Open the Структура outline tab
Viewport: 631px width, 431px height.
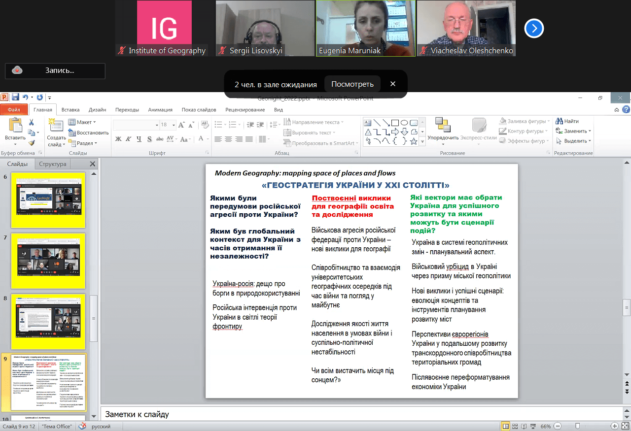click(53, 164)
